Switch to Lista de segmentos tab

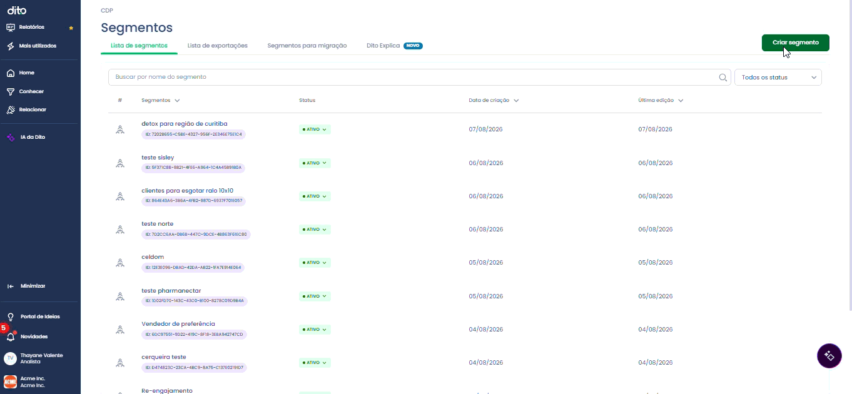point(139,46)
